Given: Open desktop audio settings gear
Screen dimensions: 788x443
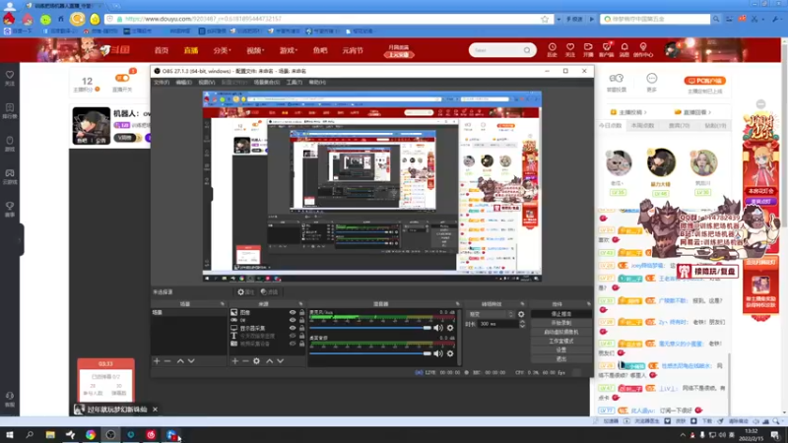Looking at the screenshot, I should pos(450,353).
